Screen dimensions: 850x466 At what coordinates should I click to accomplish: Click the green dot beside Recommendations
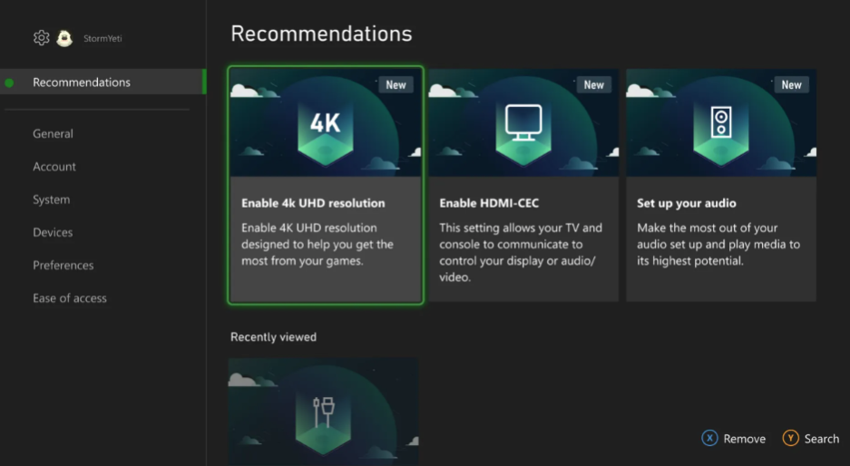pyautogui.click(x=9, y=83)
